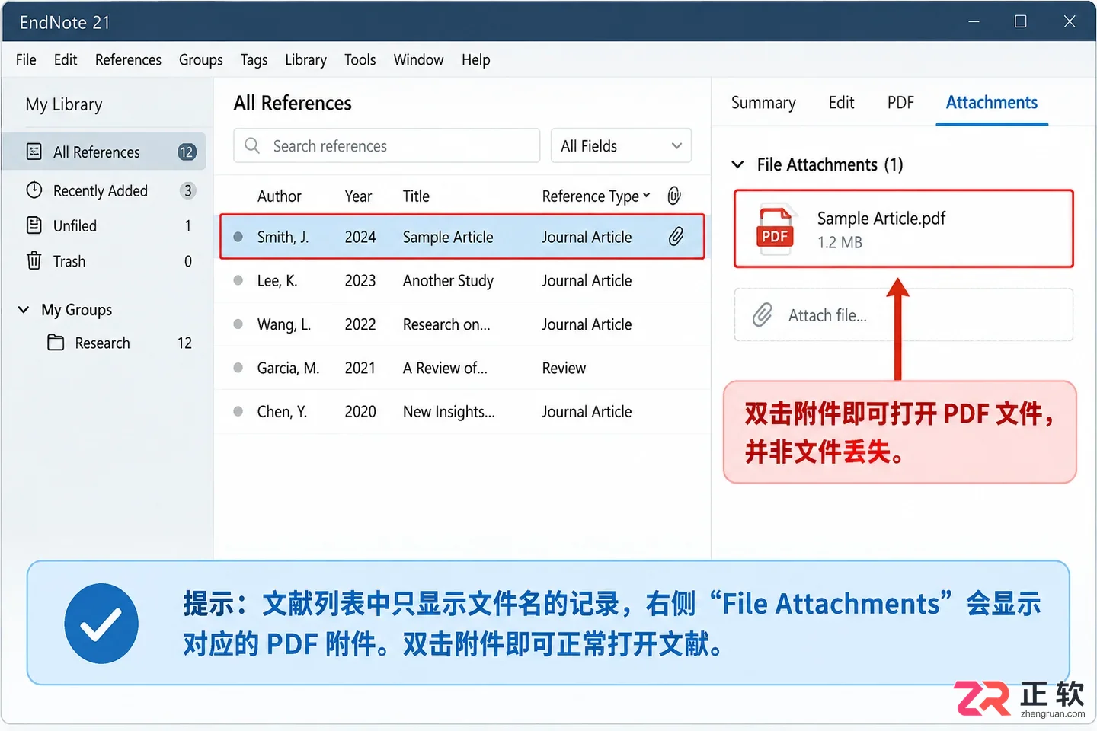The image size is (1097, 731).
Task: Open the Help menu
Action: coord(475,59)
